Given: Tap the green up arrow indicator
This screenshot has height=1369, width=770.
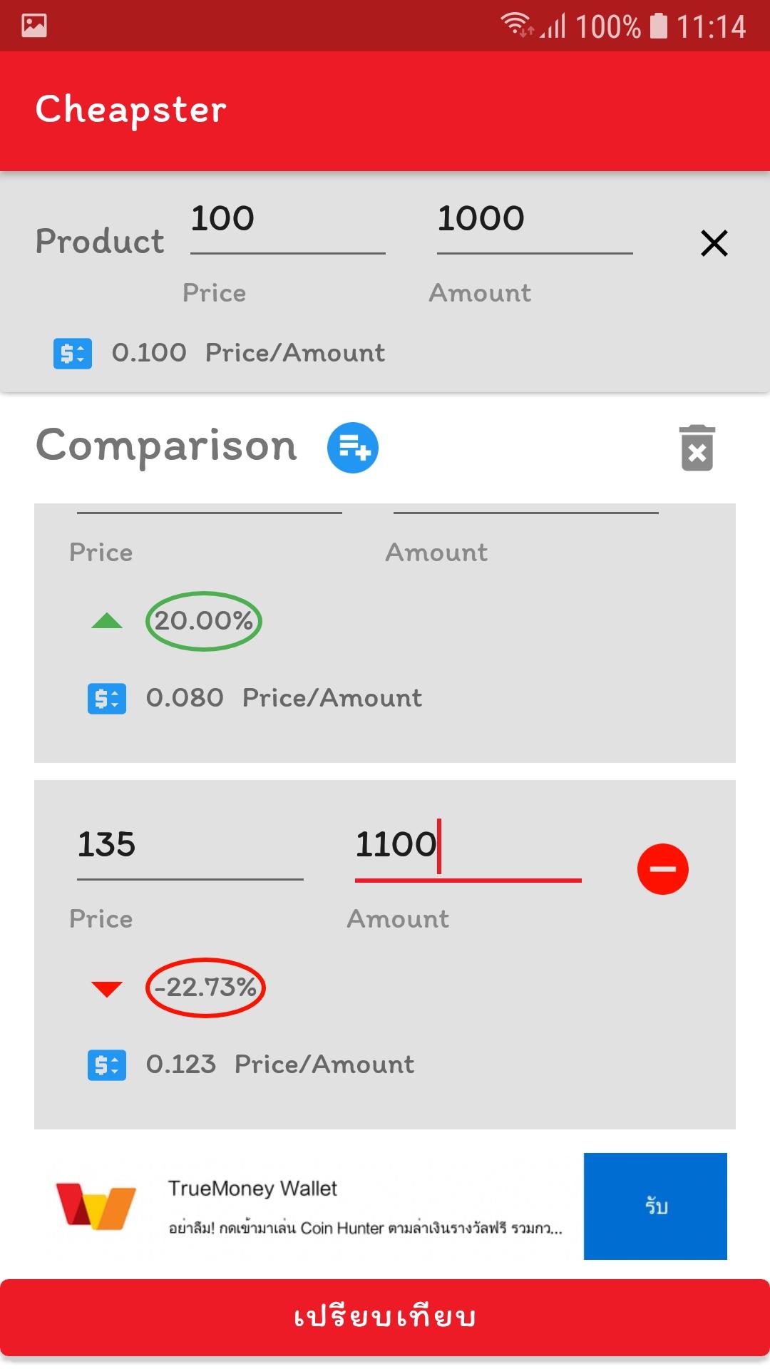Looking at the screenshot, I should pyautogui.click(x=107, y=621).
